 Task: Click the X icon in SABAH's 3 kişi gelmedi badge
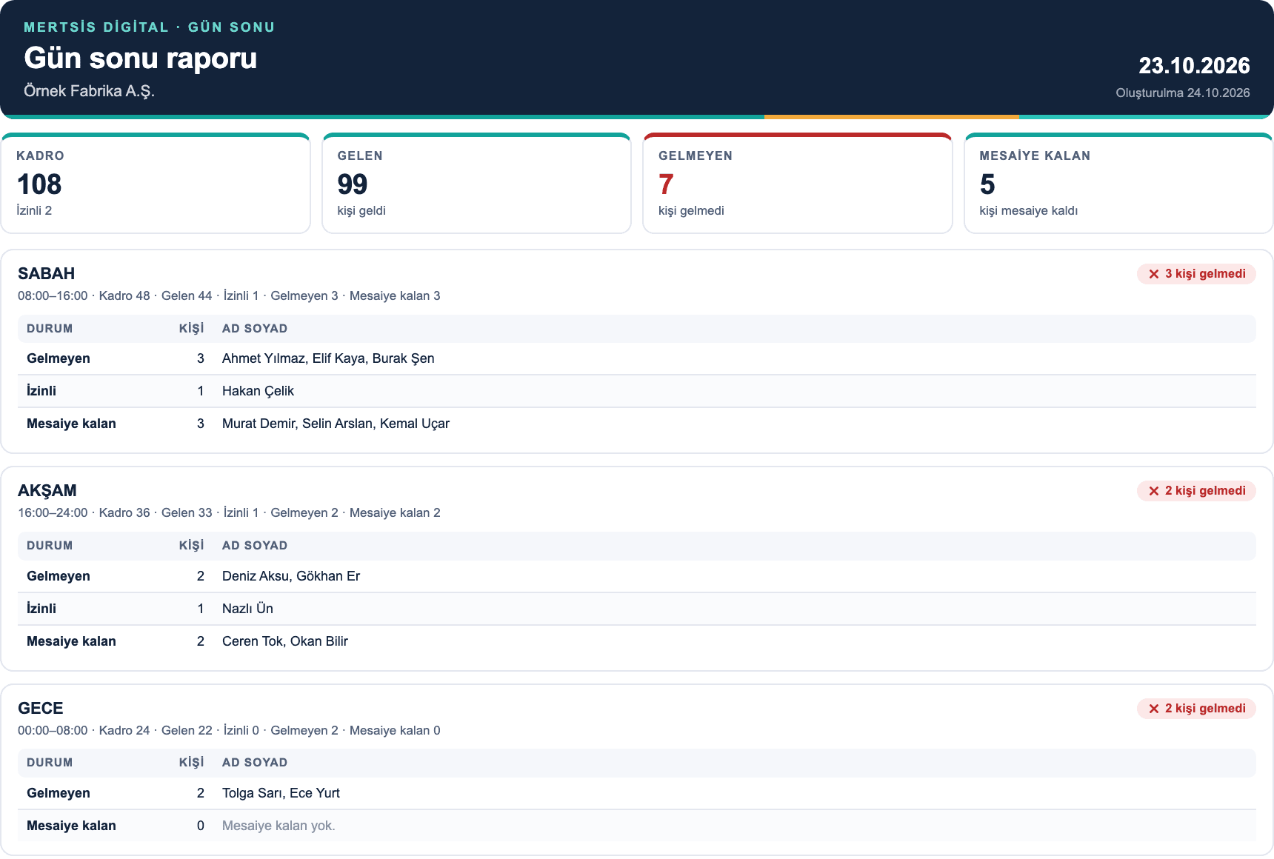[1153, 274]
